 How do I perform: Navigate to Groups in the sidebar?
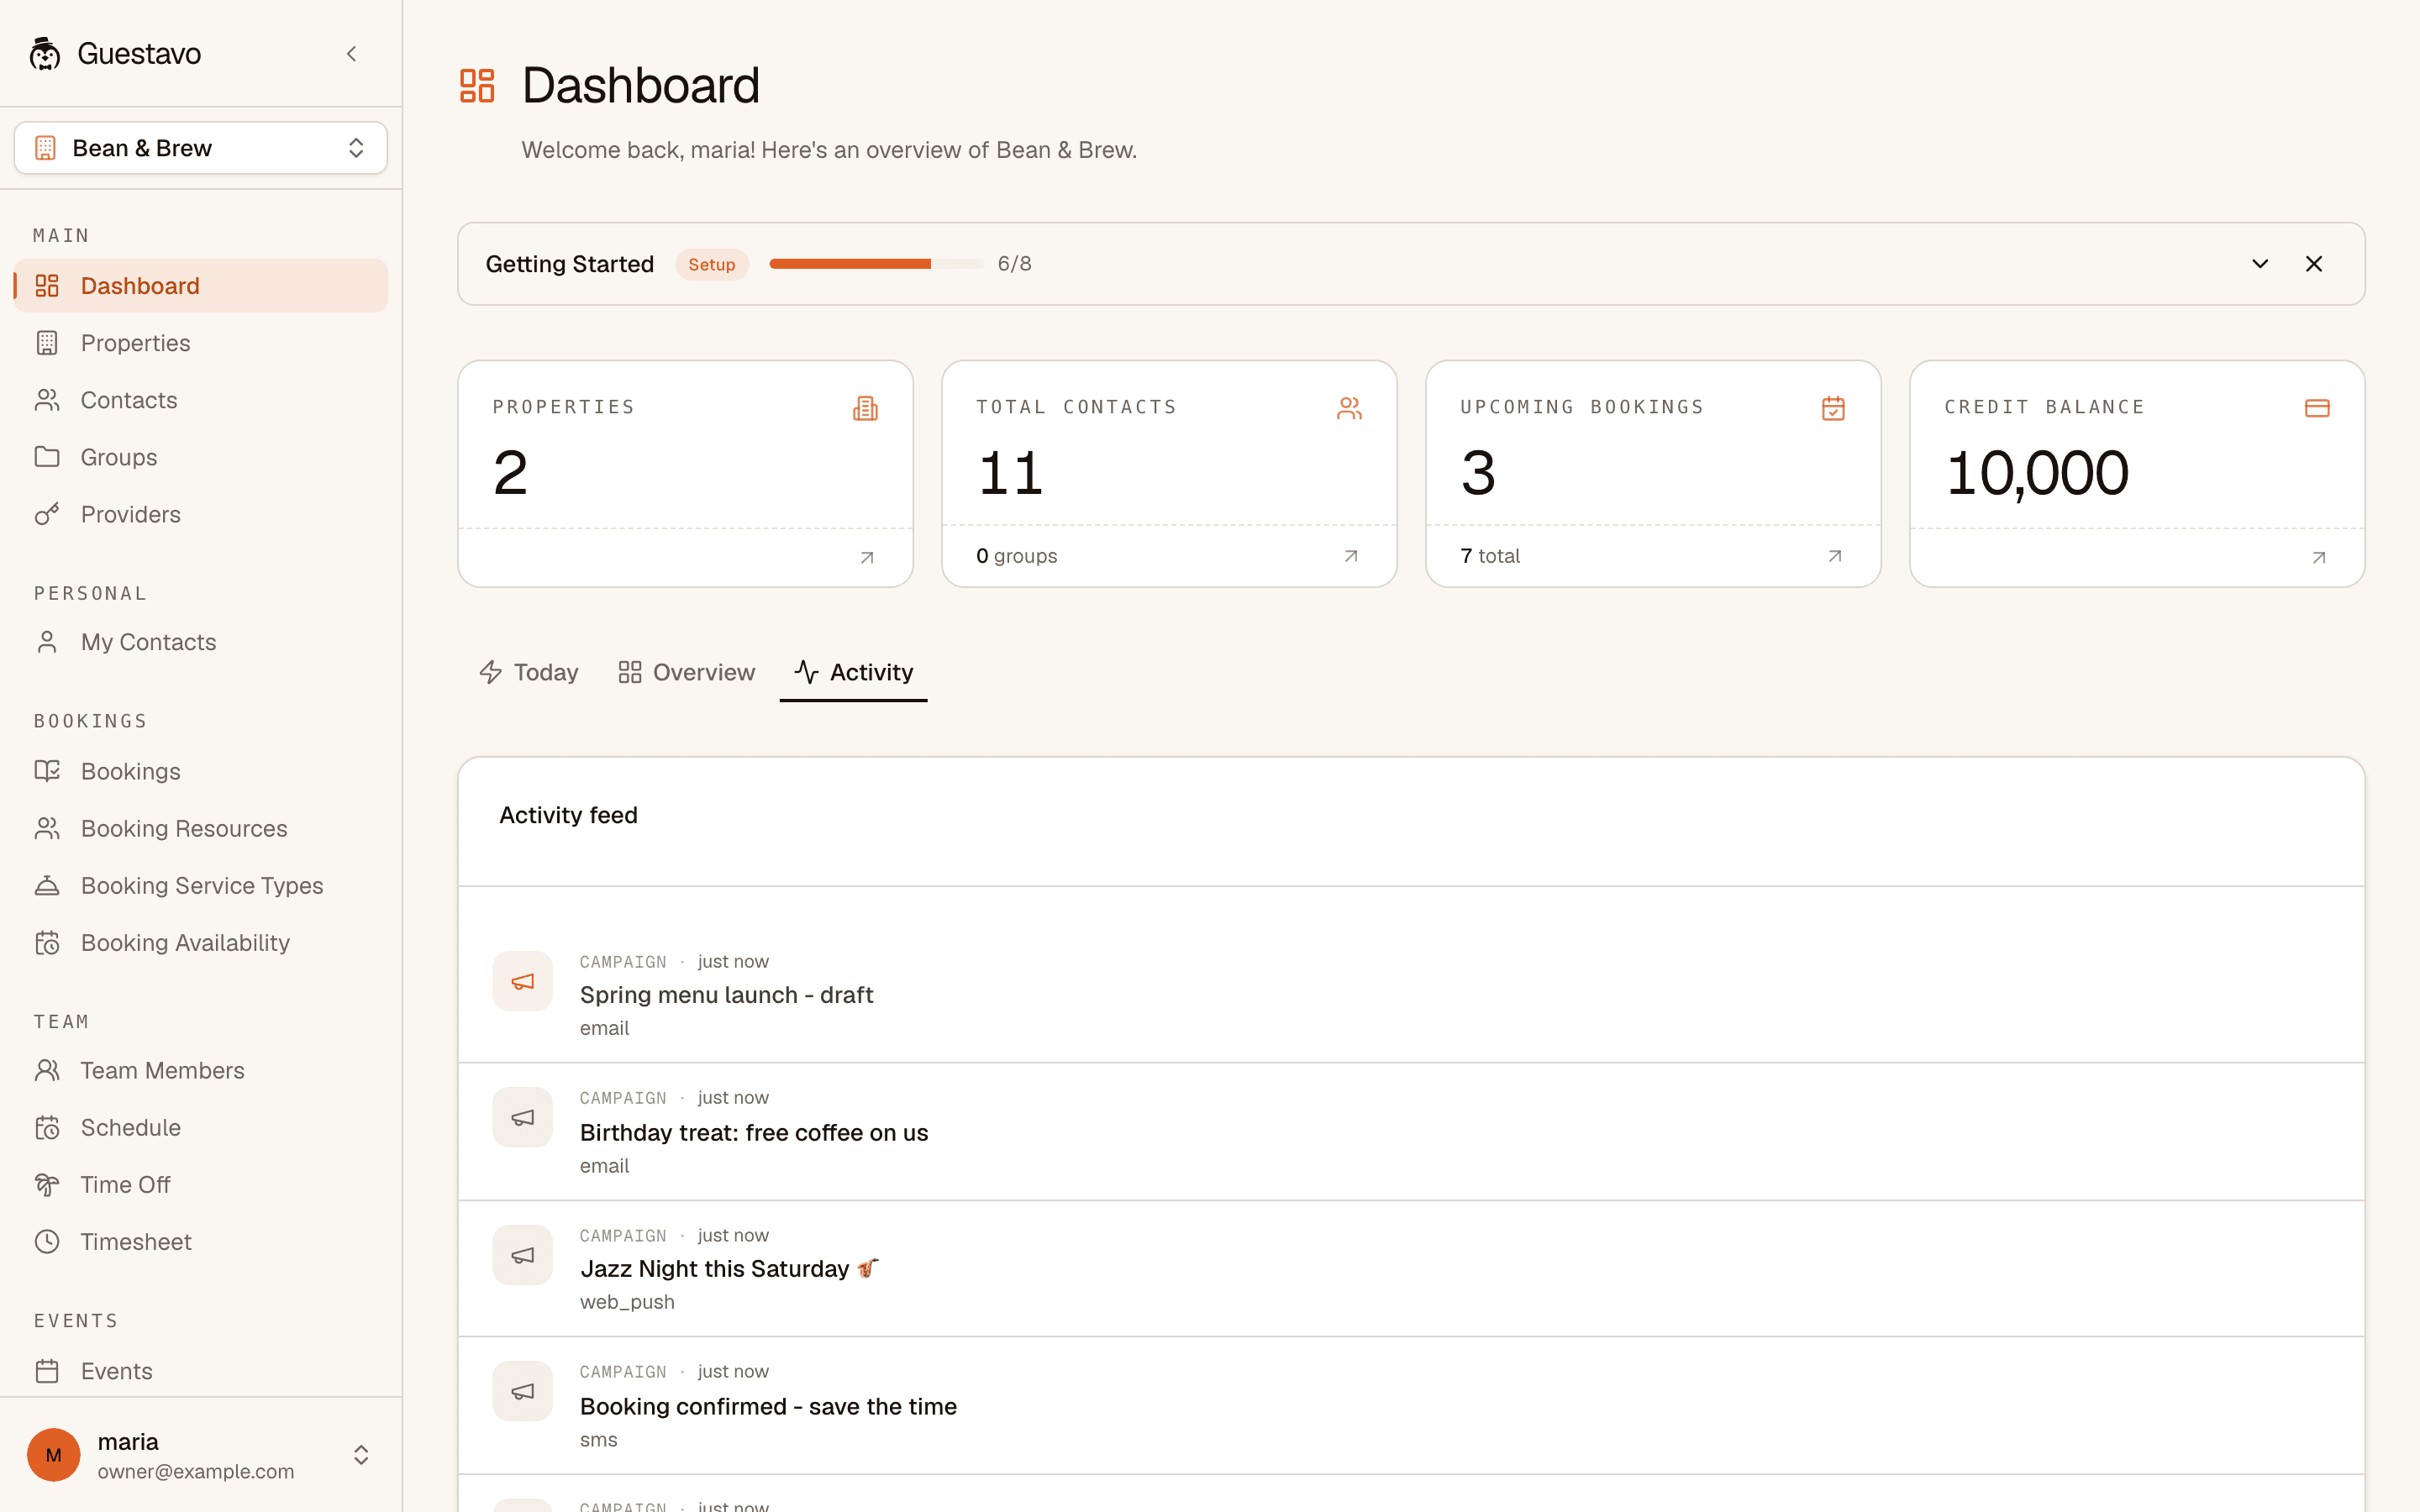(201, 457)
